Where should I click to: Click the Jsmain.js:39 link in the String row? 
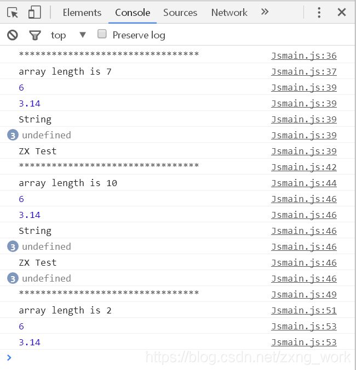click(x=304, y=120)
